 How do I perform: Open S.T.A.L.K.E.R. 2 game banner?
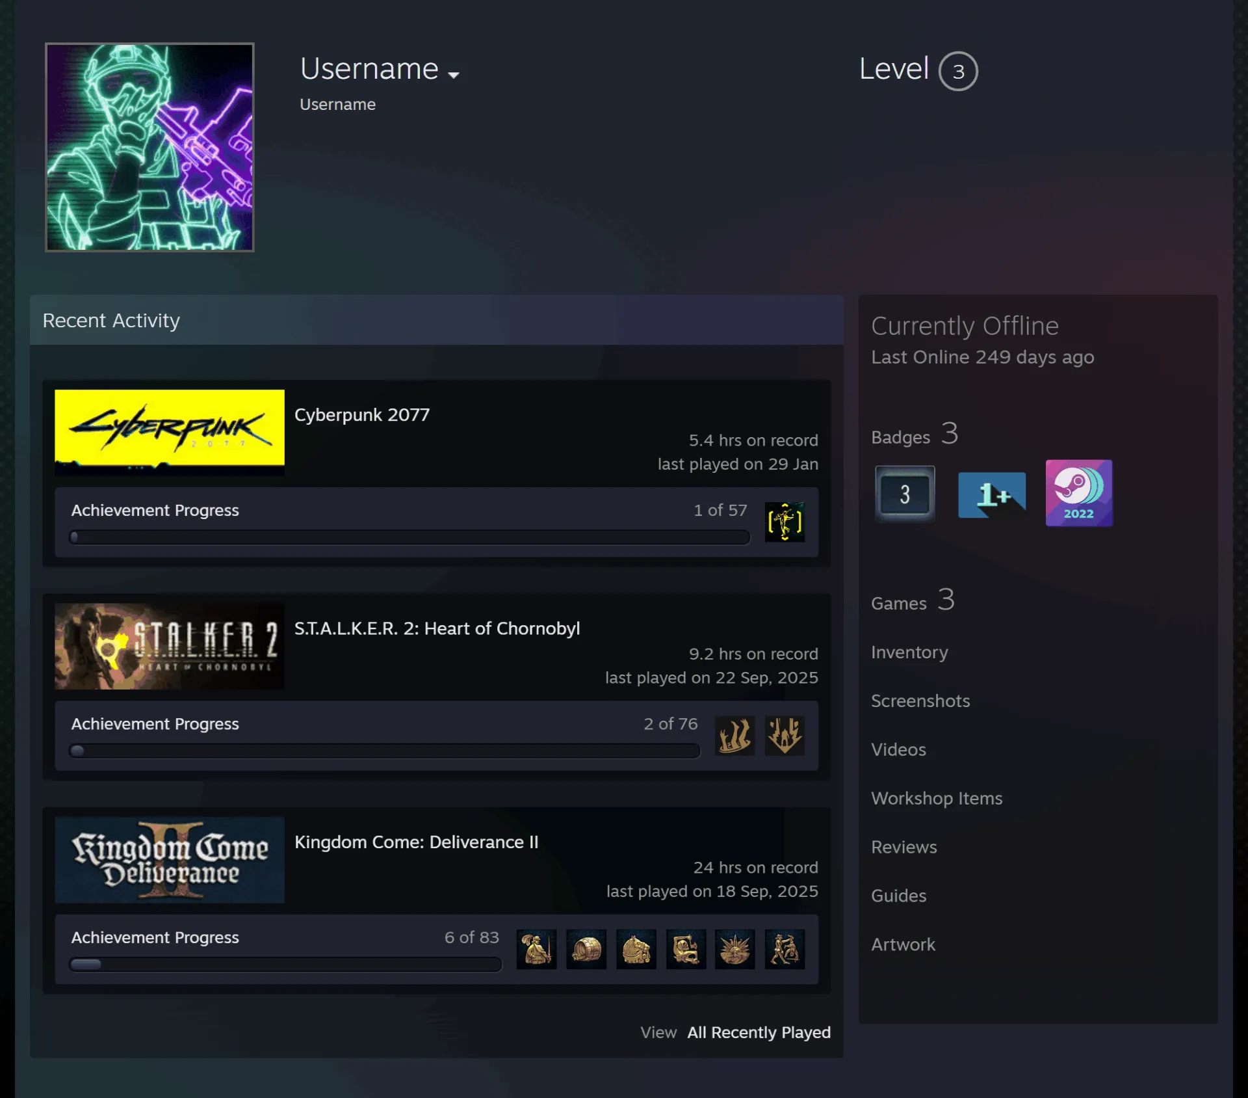coord(170,646)
